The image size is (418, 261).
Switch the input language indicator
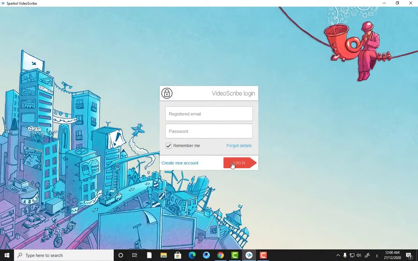[377, 256]
